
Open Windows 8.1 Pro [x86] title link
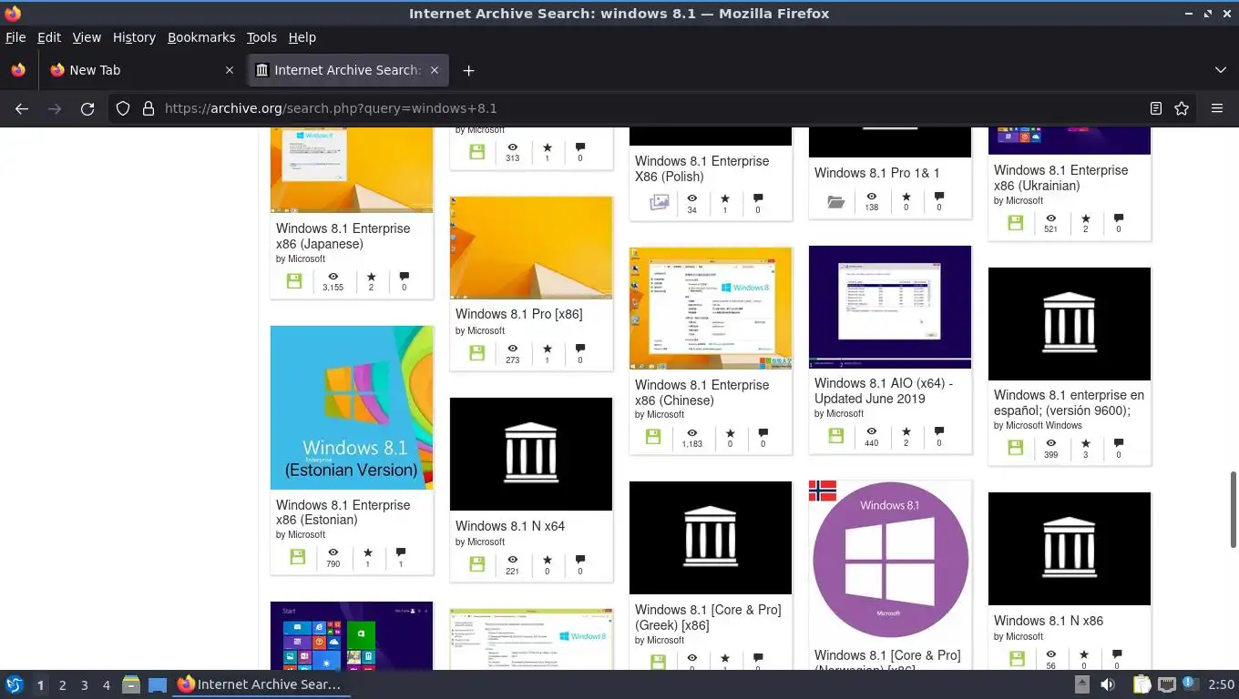pyautogui.click(x=519, y=314)
